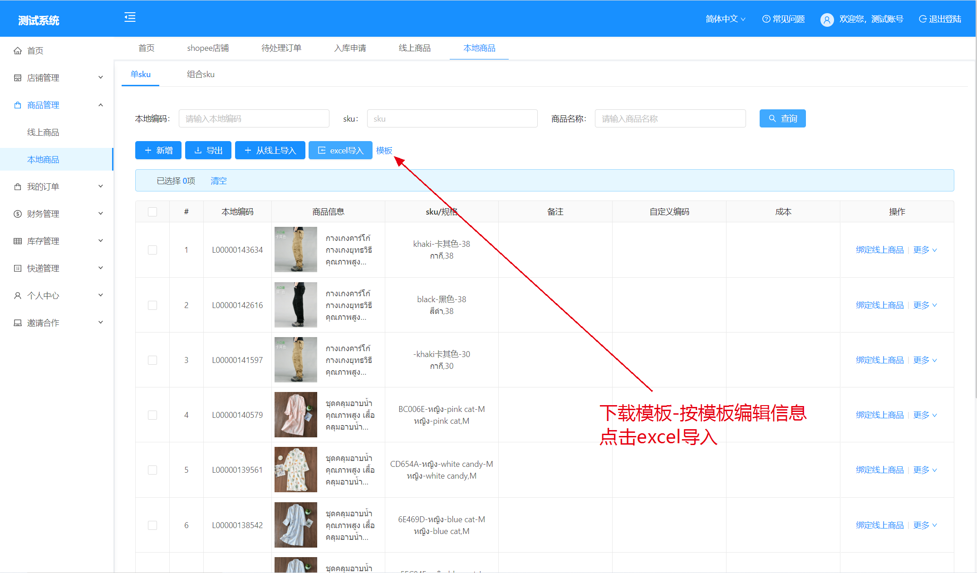This screenshot has height=573, width=977.
Task: Check the row for L00000142616
Action: (x=152, y=305)
